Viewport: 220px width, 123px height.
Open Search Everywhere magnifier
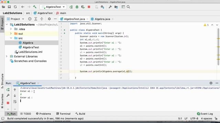point(128,7)
